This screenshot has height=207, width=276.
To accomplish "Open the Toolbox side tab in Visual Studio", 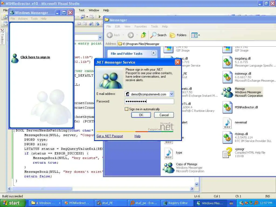I will pos(2,36).
